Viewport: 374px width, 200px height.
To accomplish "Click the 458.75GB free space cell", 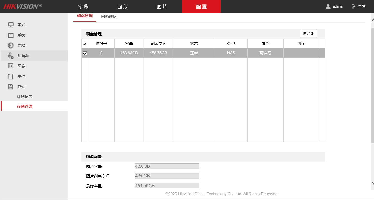I will tap(158, 53).
